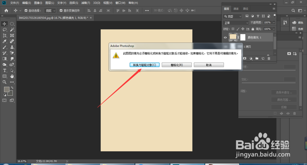This screenshot has height=165, width=307.
Task: Open the History panel icon
Action: coord(285,22)
